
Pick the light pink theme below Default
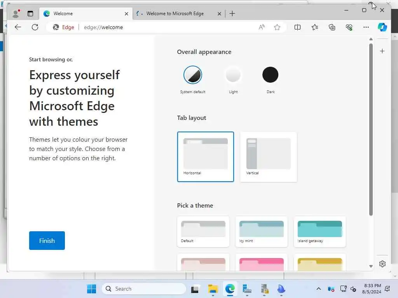(x=203, y=263)
